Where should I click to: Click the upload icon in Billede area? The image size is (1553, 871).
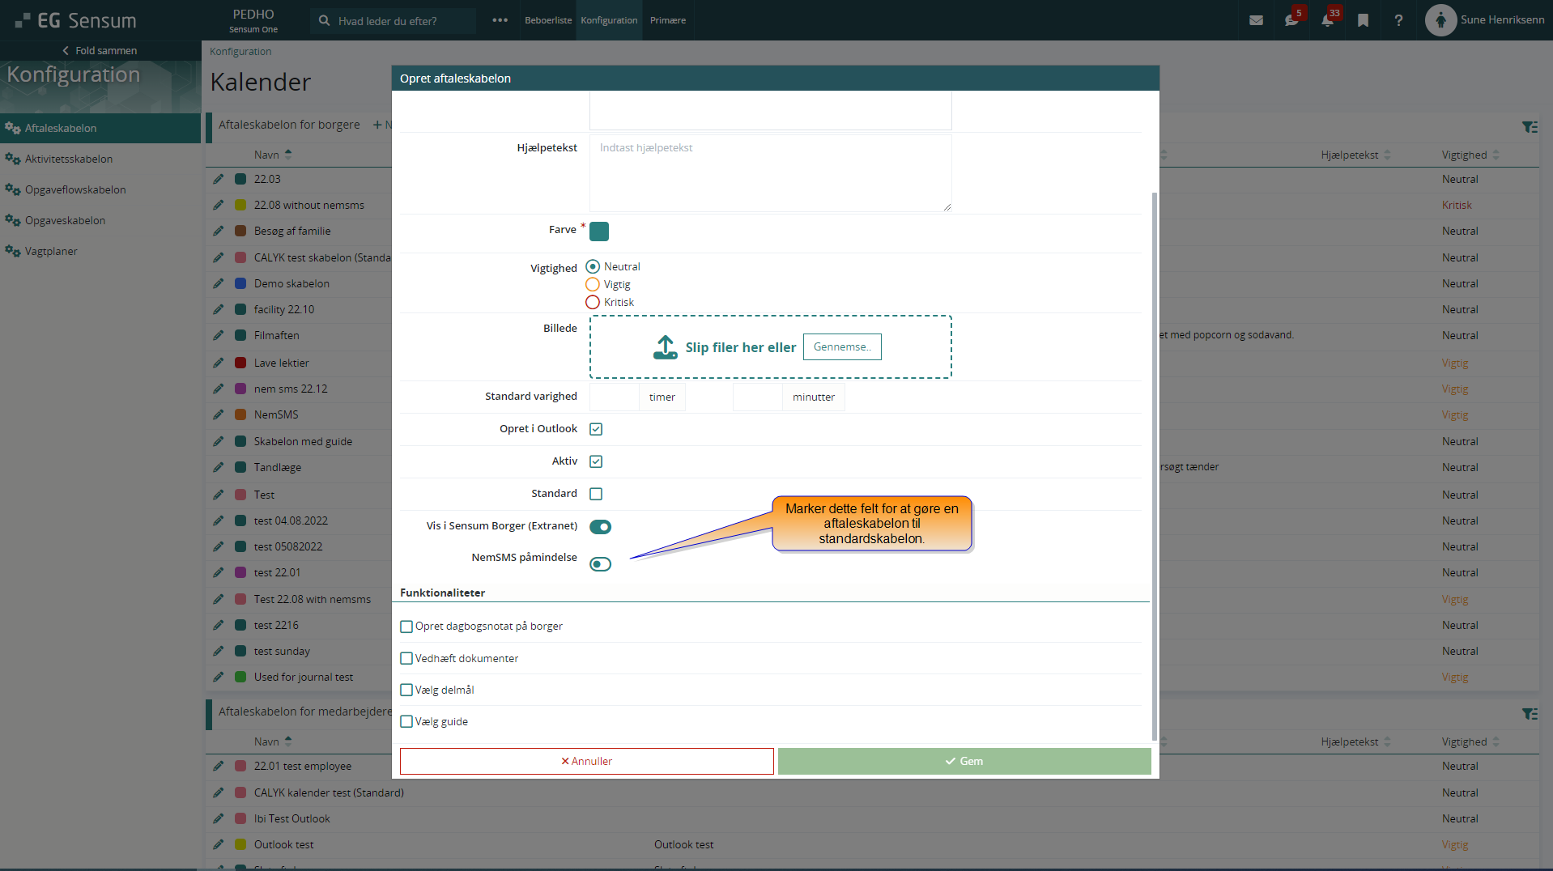tap(665, 347)
